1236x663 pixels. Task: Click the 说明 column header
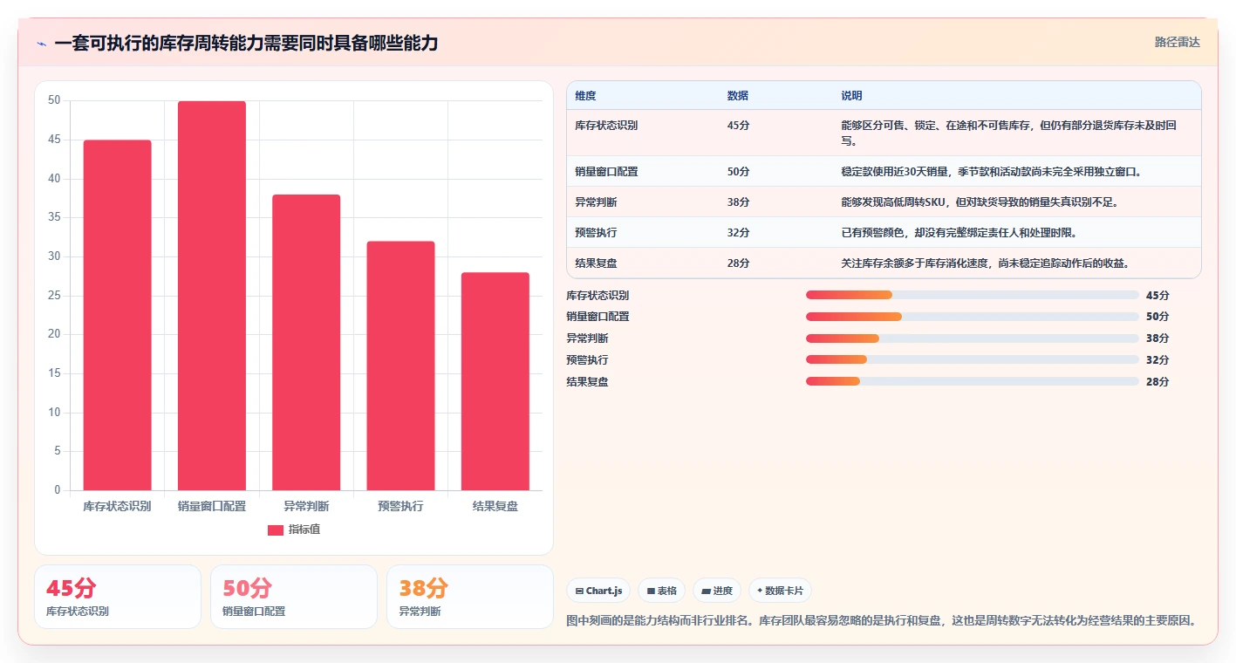coord(851,96)
